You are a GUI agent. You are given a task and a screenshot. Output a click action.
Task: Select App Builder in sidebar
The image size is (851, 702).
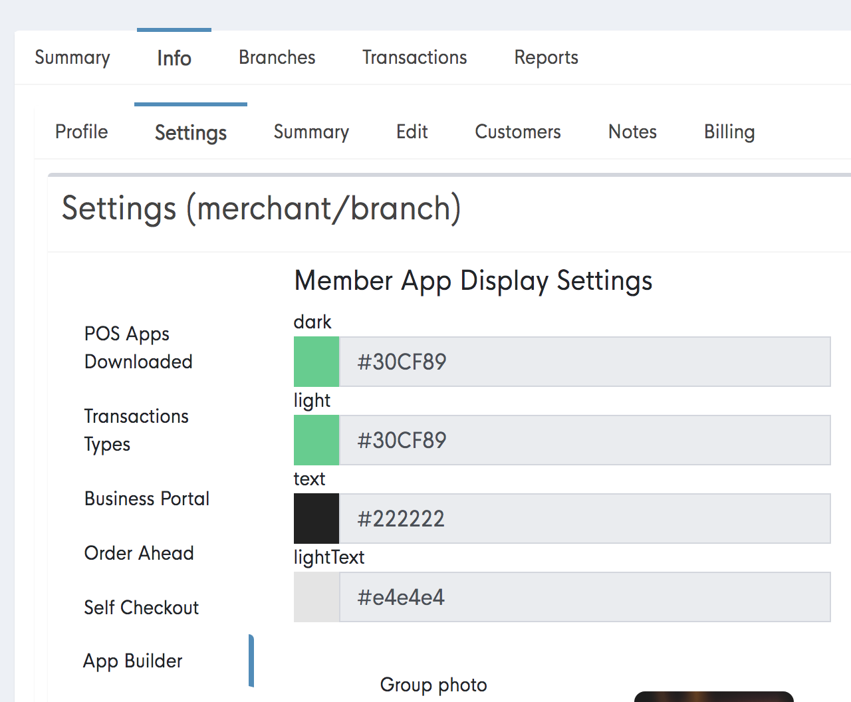point(133,661)
